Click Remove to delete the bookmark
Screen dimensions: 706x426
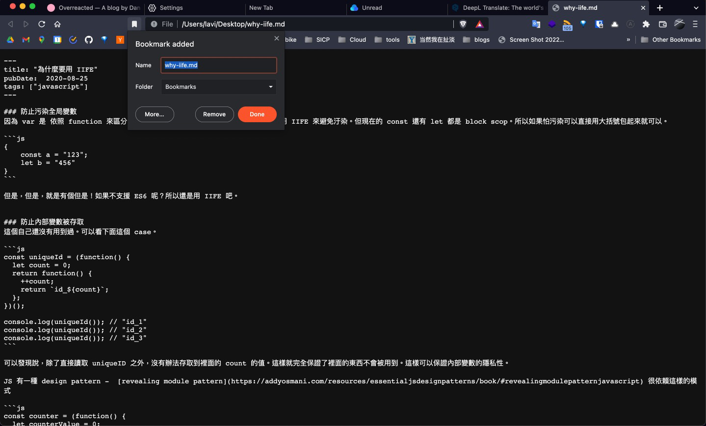pyautogui.click(x=214, y=114)
